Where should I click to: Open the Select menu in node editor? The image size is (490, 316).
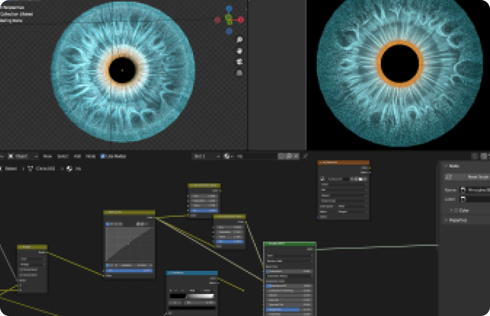point(63,156)
